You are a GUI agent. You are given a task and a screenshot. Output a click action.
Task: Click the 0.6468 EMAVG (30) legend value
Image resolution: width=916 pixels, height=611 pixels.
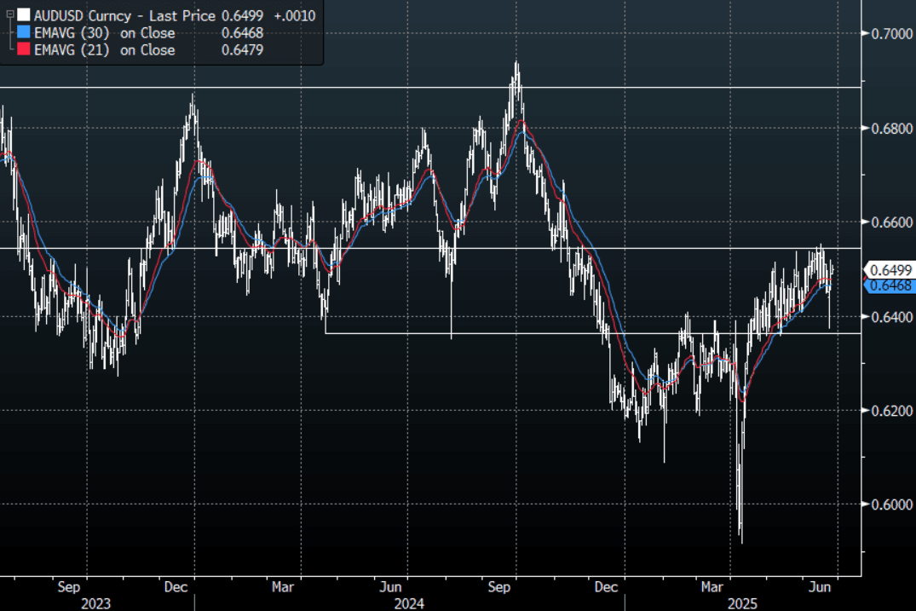[x=243, y=32]
